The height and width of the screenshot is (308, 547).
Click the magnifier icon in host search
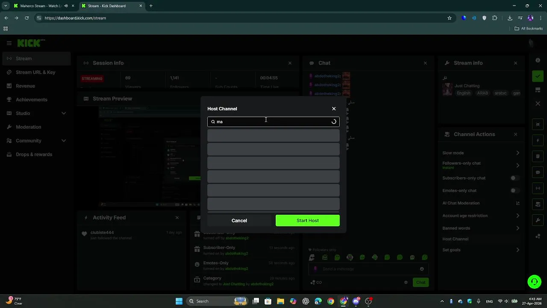coord(213,121)
